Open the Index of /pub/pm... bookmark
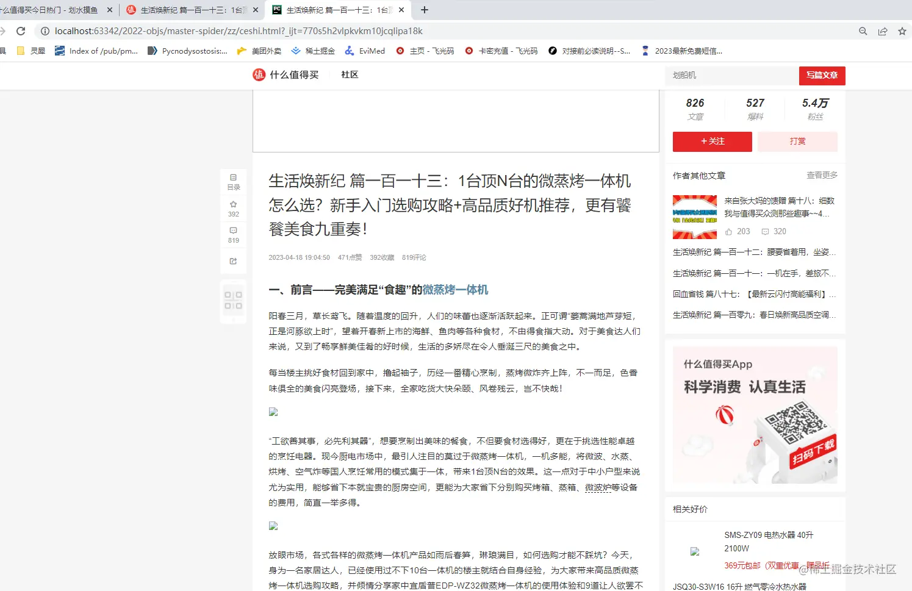 [x=96, y=51]
